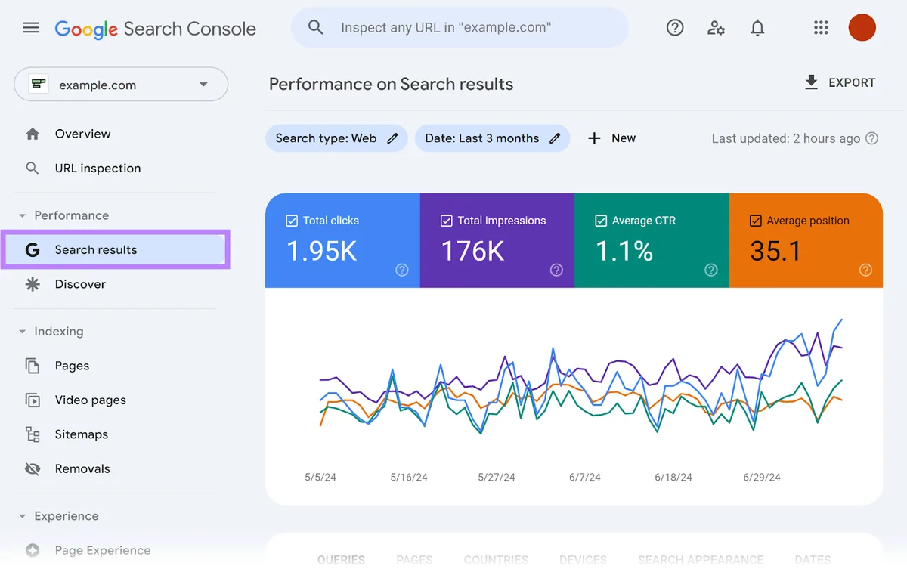The image size is (907, 572).
Task: Click the Overview home icon
Action: 33,134
